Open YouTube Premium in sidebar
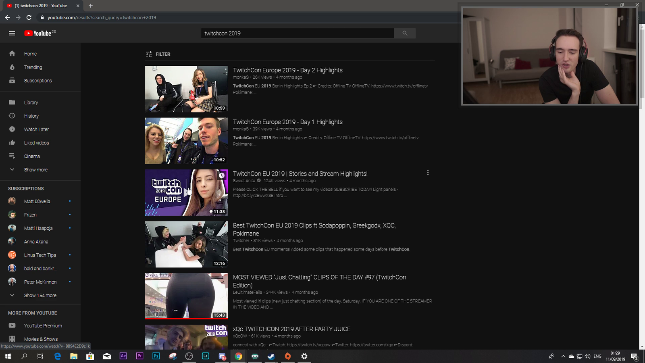Screen dimensions: 645x363 pyautogui.click(x=40, y=326)
